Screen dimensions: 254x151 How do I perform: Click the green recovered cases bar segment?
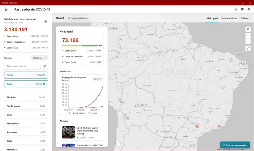(90, 46)
